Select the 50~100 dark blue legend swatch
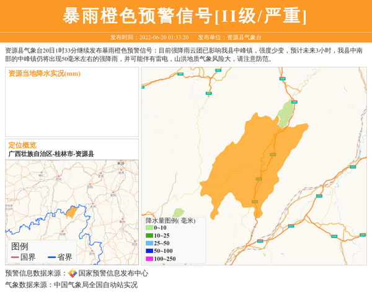 click(149, 251)
